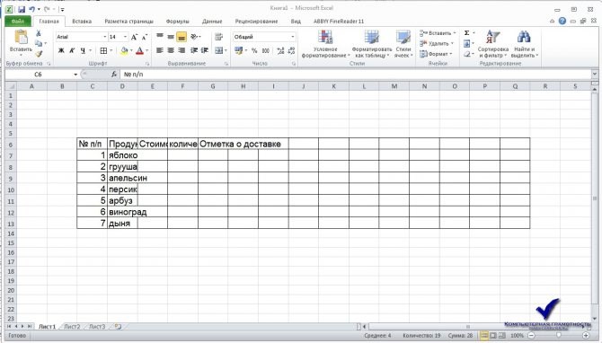Cut selection using the scissors icon
This screenshot has width=602, height=343.
39,34
